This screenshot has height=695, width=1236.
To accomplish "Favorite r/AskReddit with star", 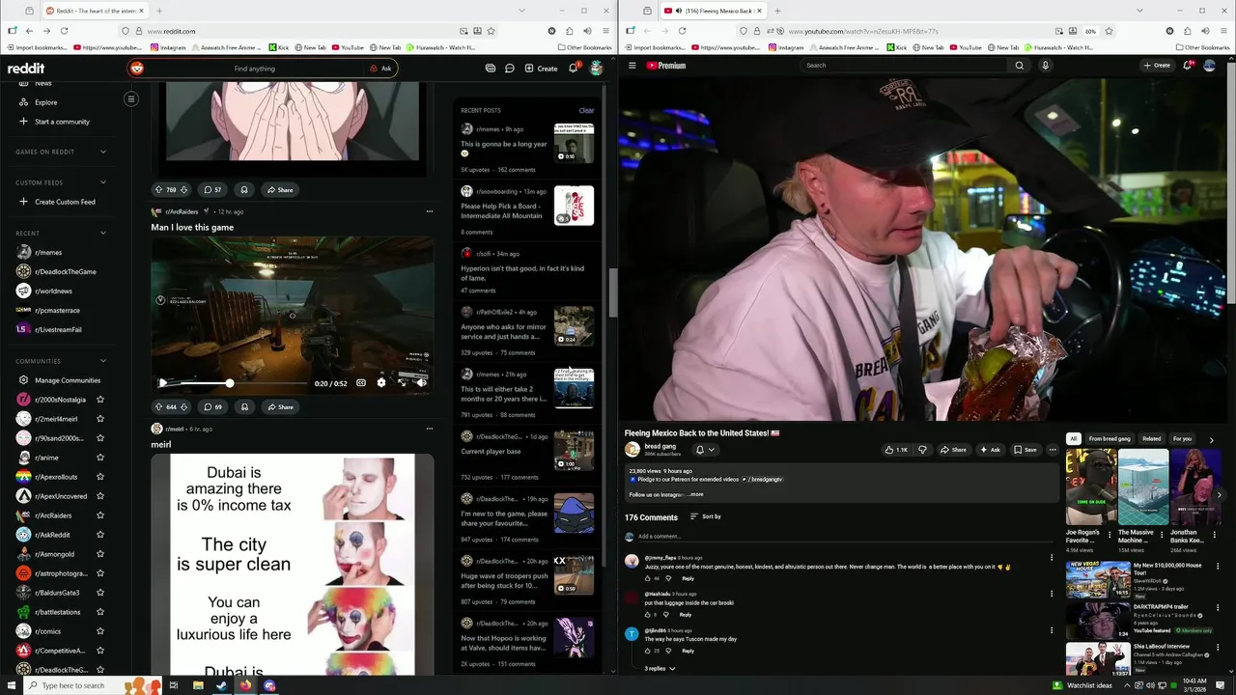I will click(100, 535).
